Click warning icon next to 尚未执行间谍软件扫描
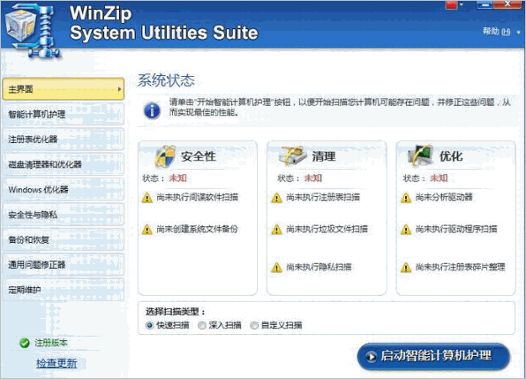Screen dimensions: 526x379 pos(147,197)
